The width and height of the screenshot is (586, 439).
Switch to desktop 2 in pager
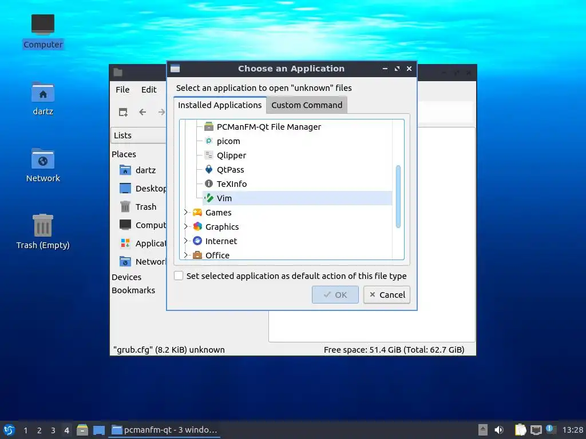pos(39,430)
